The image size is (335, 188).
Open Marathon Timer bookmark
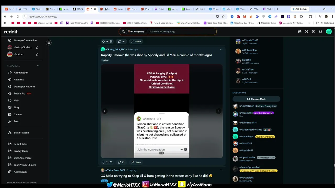[x=267, y=23]
